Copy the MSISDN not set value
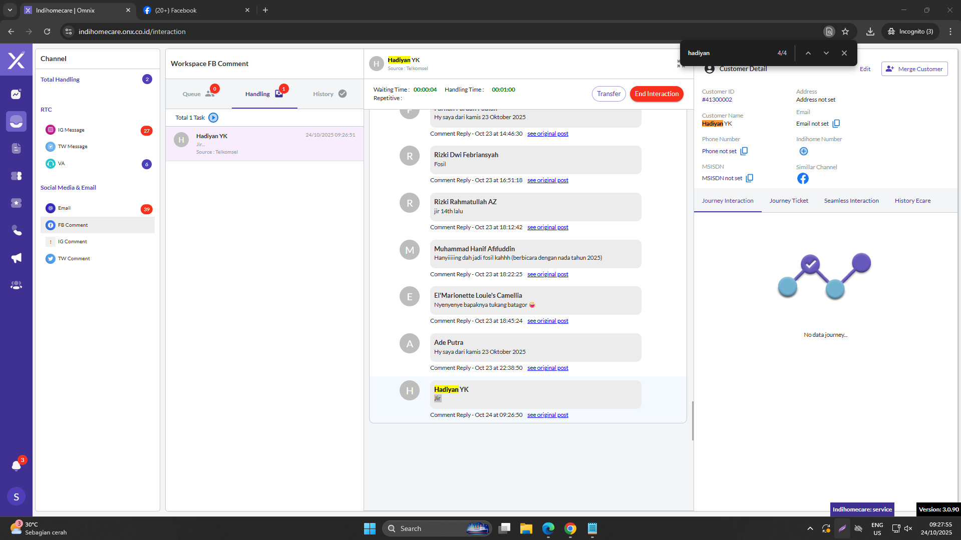 (750, 178)
